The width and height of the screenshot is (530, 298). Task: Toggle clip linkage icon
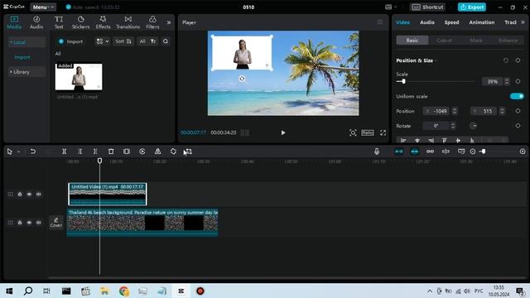(430, 151)
